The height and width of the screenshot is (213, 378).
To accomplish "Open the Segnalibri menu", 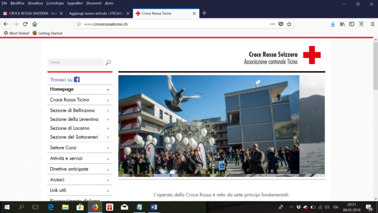I will [75, 3].
